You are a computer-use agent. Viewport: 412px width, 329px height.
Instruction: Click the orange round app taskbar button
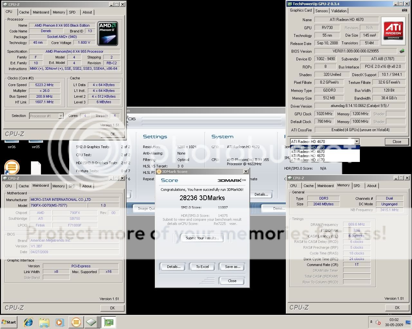coord(76,322)
